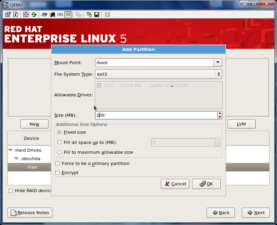Open VNC connection options icon
Image resolution: width=277 pixels, height=225 pixels.
tap(7, 15)
